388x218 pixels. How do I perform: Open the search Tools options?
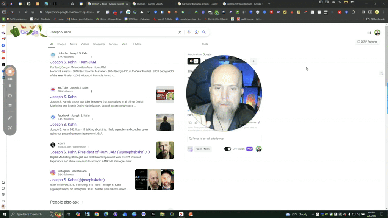[x=205, y=44]
